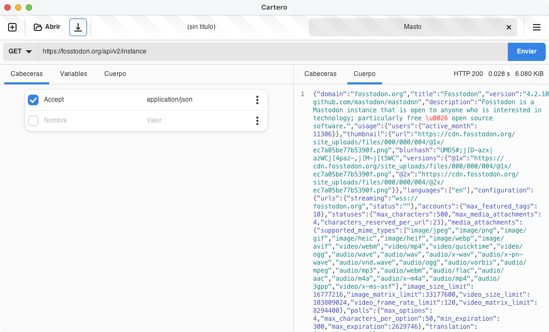549x332 pixels.
Task: Edit the application/json header value
Action: click(196, 99)
